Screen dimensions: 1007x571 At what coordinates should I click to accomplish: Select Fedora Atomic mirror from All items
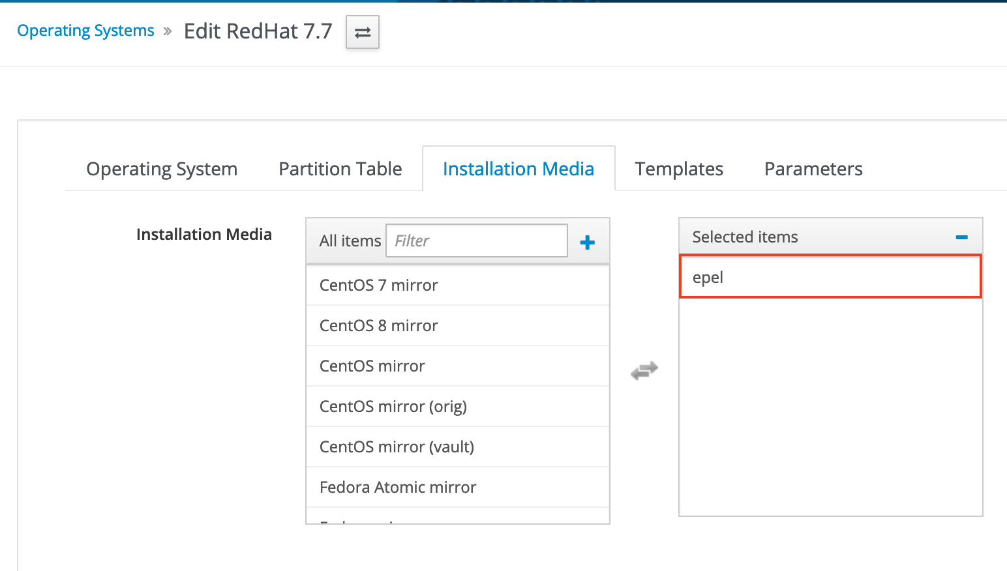458,487
